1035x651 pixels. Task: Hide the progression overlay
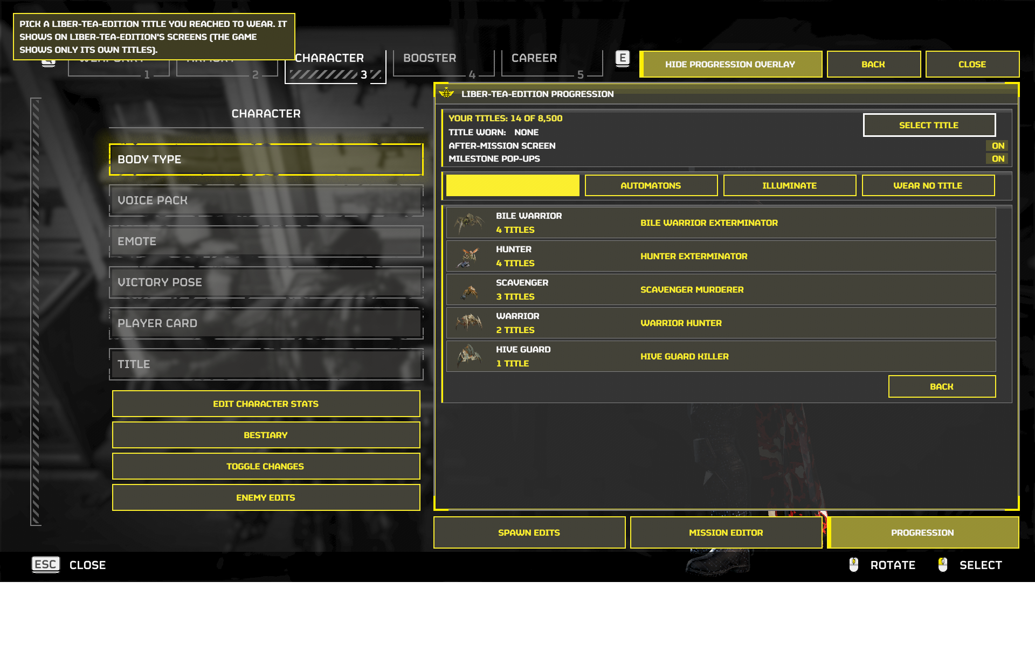(730, 64)
